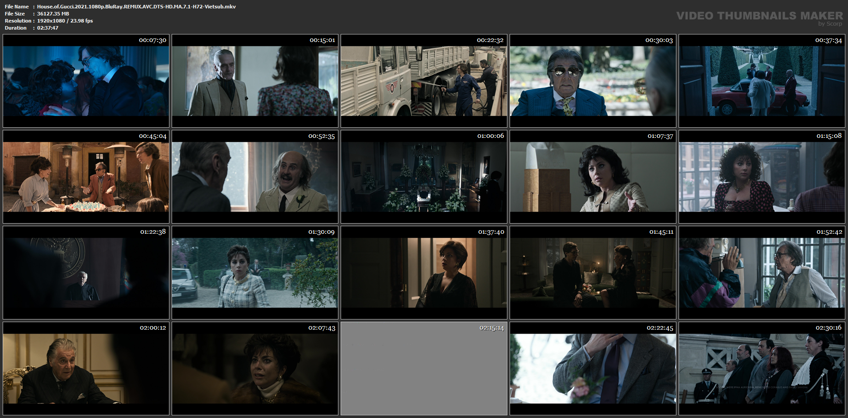Viewport: 848px width, 418px height.
Task: Click the 00:07:30 timestamp label
Action: [153, 40]
